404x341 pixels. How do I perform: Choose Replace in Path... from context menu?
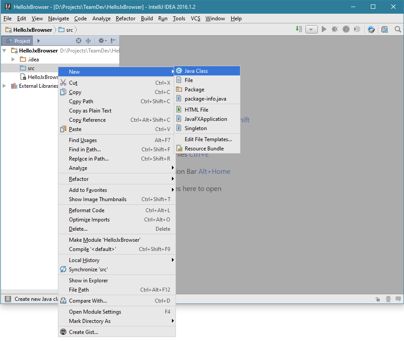(117, 159)
